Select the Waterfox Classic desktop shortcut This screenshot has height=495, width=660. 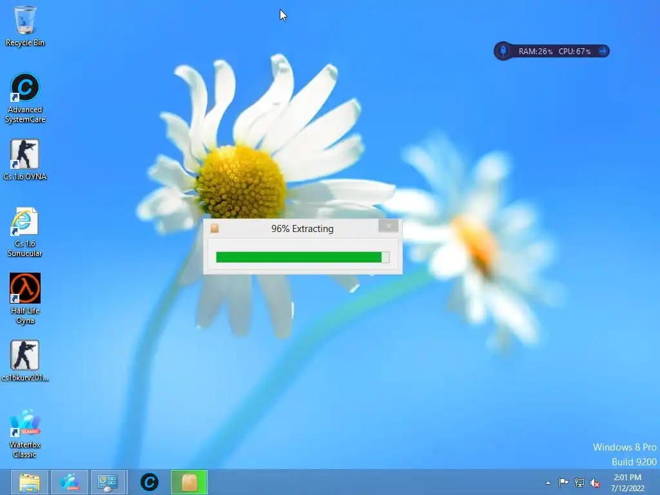pyautogui.click(x=25, y=433)
